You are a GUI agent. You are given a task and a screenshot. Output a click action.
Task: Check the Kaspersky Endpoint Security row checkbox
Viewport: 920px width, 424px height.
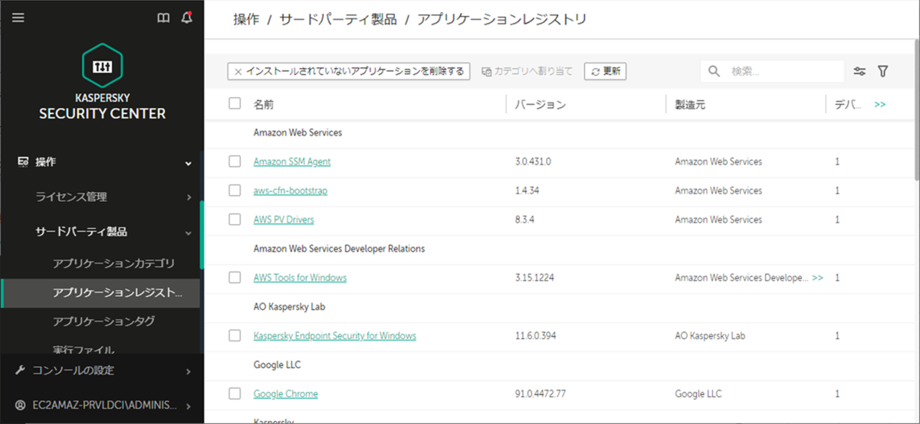[x=235, y=335]
